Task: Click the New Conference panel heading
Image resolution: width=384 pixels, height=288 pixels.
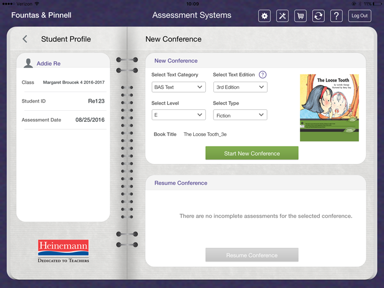Action: [x=176, y=61]
